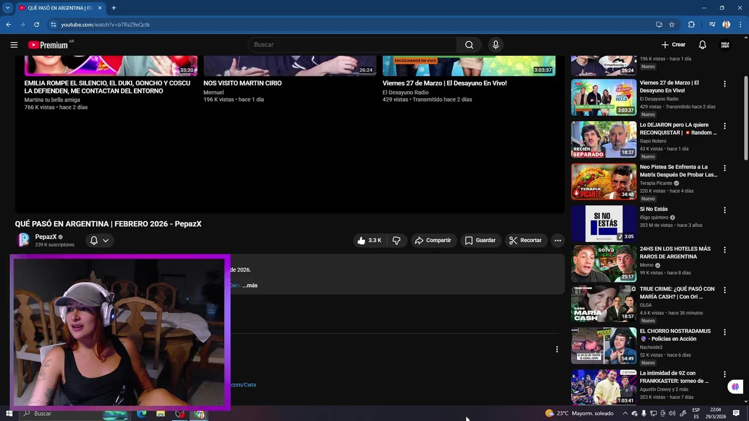Open Chrome profile avatar
The height and width of the screenshot is (421, 749).
tap(726, 25)
